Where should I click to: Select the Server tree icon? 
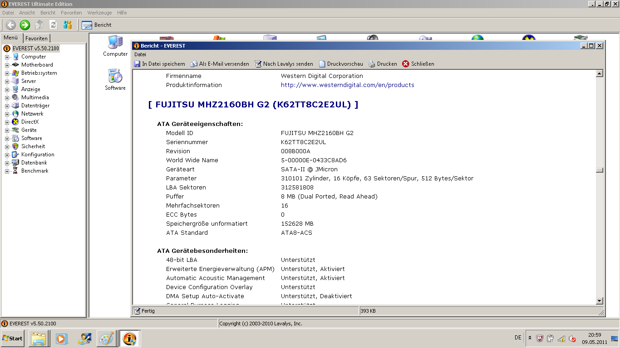(16, 81)
